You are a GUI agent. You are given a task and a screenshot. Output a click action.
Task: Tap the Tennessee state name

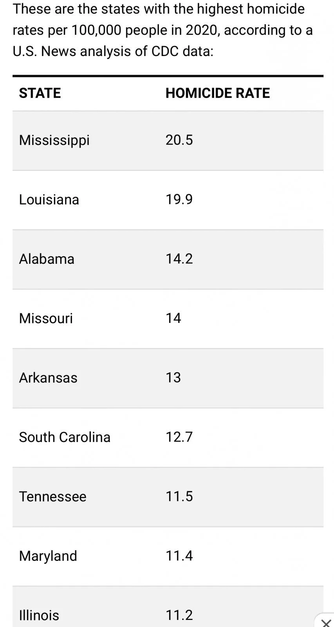click(52, 497)
